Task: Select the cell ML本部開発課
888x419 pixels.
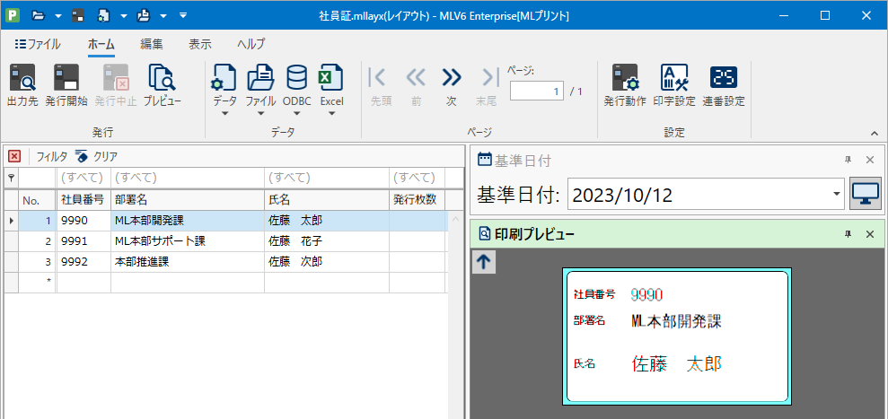Action: point(188,221)
